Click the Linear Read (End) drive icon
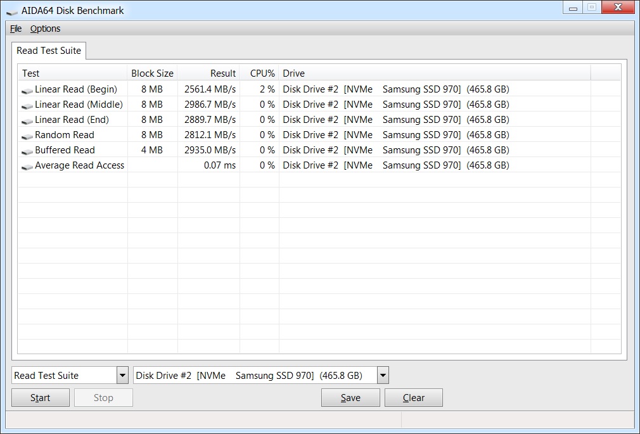Viewport: 640px width, 434px height. pos(27,120)
